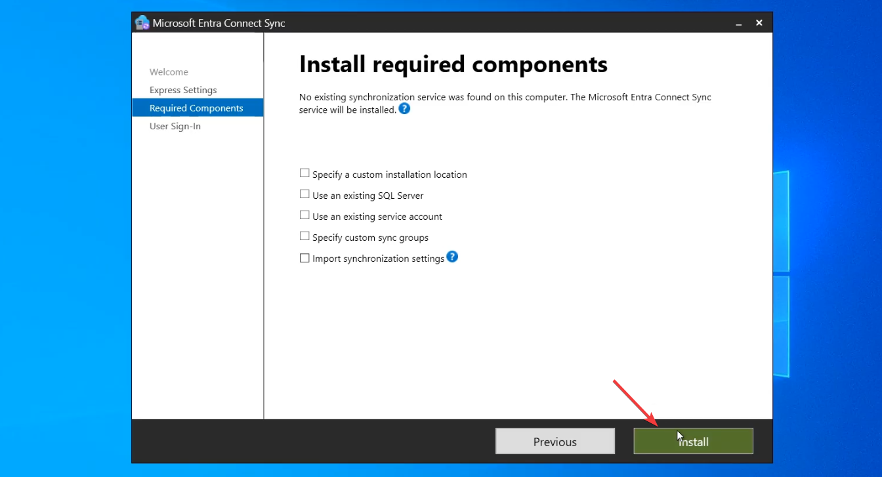Screen dimensions: 882x477
Task: Open the Express Settings step
Action: point(183,90)
